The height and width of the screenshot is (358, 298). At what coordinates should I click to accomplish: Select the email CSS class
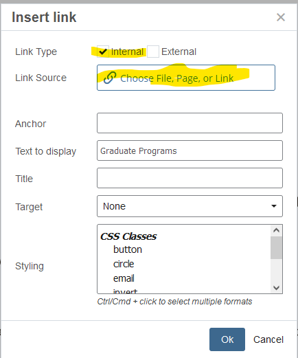(124, 278)
